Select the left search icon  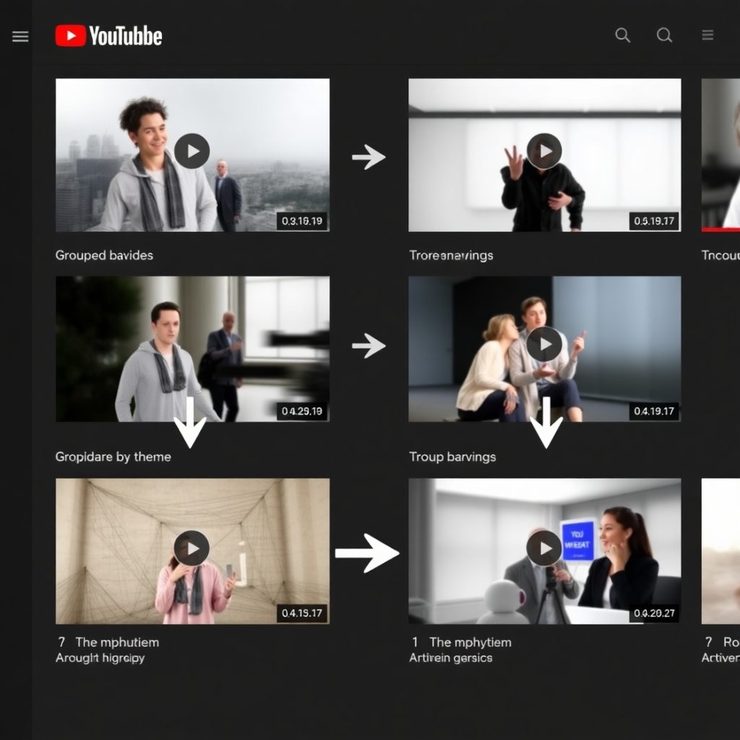coord(621,35)
